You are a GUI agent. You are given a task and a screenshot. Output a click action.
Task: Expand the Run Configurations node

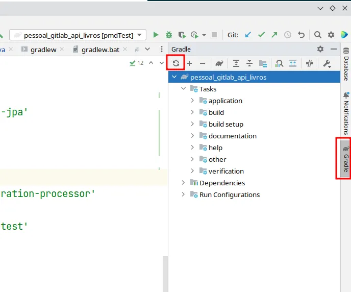(x=183, y=194)
